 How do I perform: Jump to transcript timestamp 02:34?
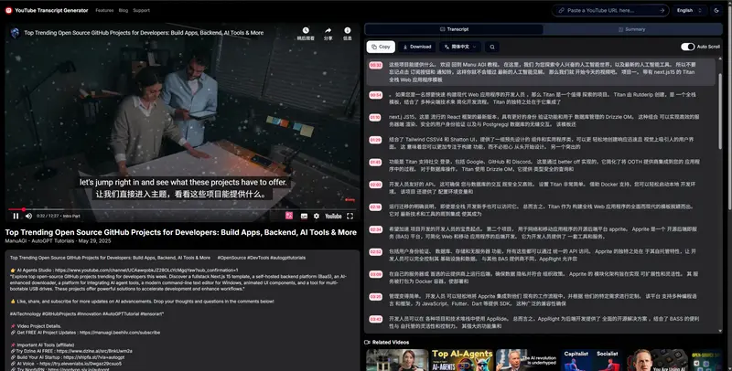(x=376, y=229)
